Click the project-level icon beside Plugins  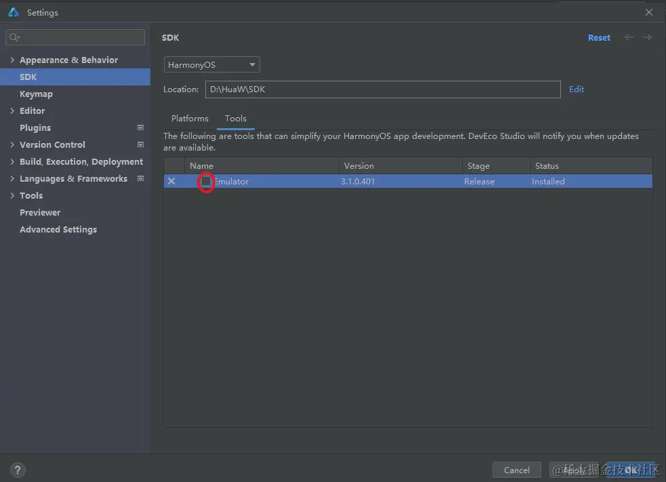(x=141, y=127)
